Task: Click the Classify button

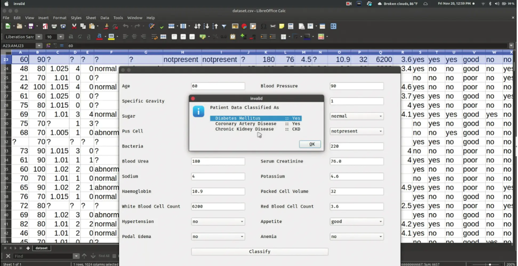Action: pos(259,251)
